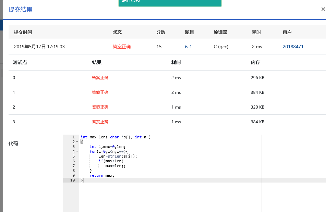326x212 pixels.
Task: Click the 状态 column header
Action: (x=117, y=32)
